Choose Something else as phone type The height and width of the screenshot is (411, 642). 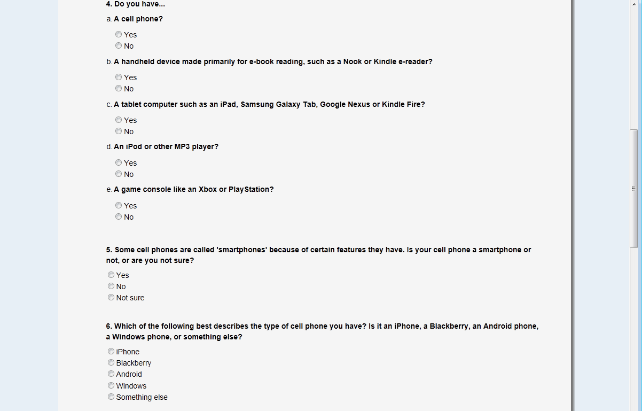(x=111, y=397)
